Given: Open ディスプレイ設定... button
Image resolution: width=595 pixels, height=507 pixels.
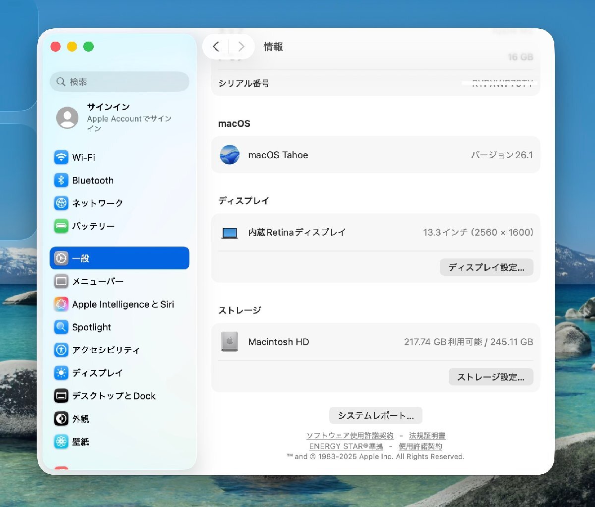Looking at the screenshot, I should click(x=486, y=267).
